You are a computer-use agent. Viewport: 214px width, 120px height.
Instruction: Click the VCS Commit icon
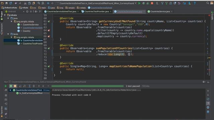167,3
